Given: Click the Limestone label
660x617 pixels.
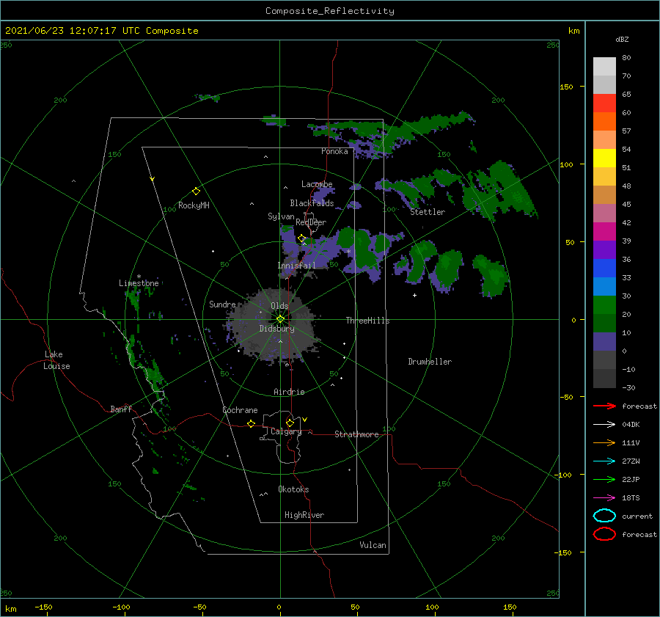Looking at the screenshot, I should pyautogui.click(x=139, y=283).
